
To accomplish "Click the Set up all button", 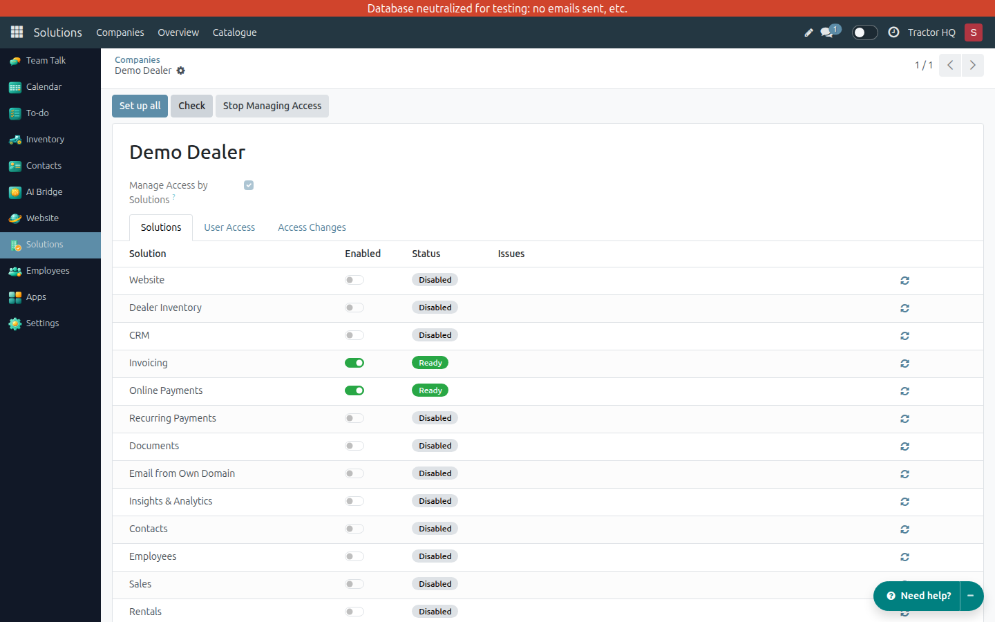I will [140, 106].
